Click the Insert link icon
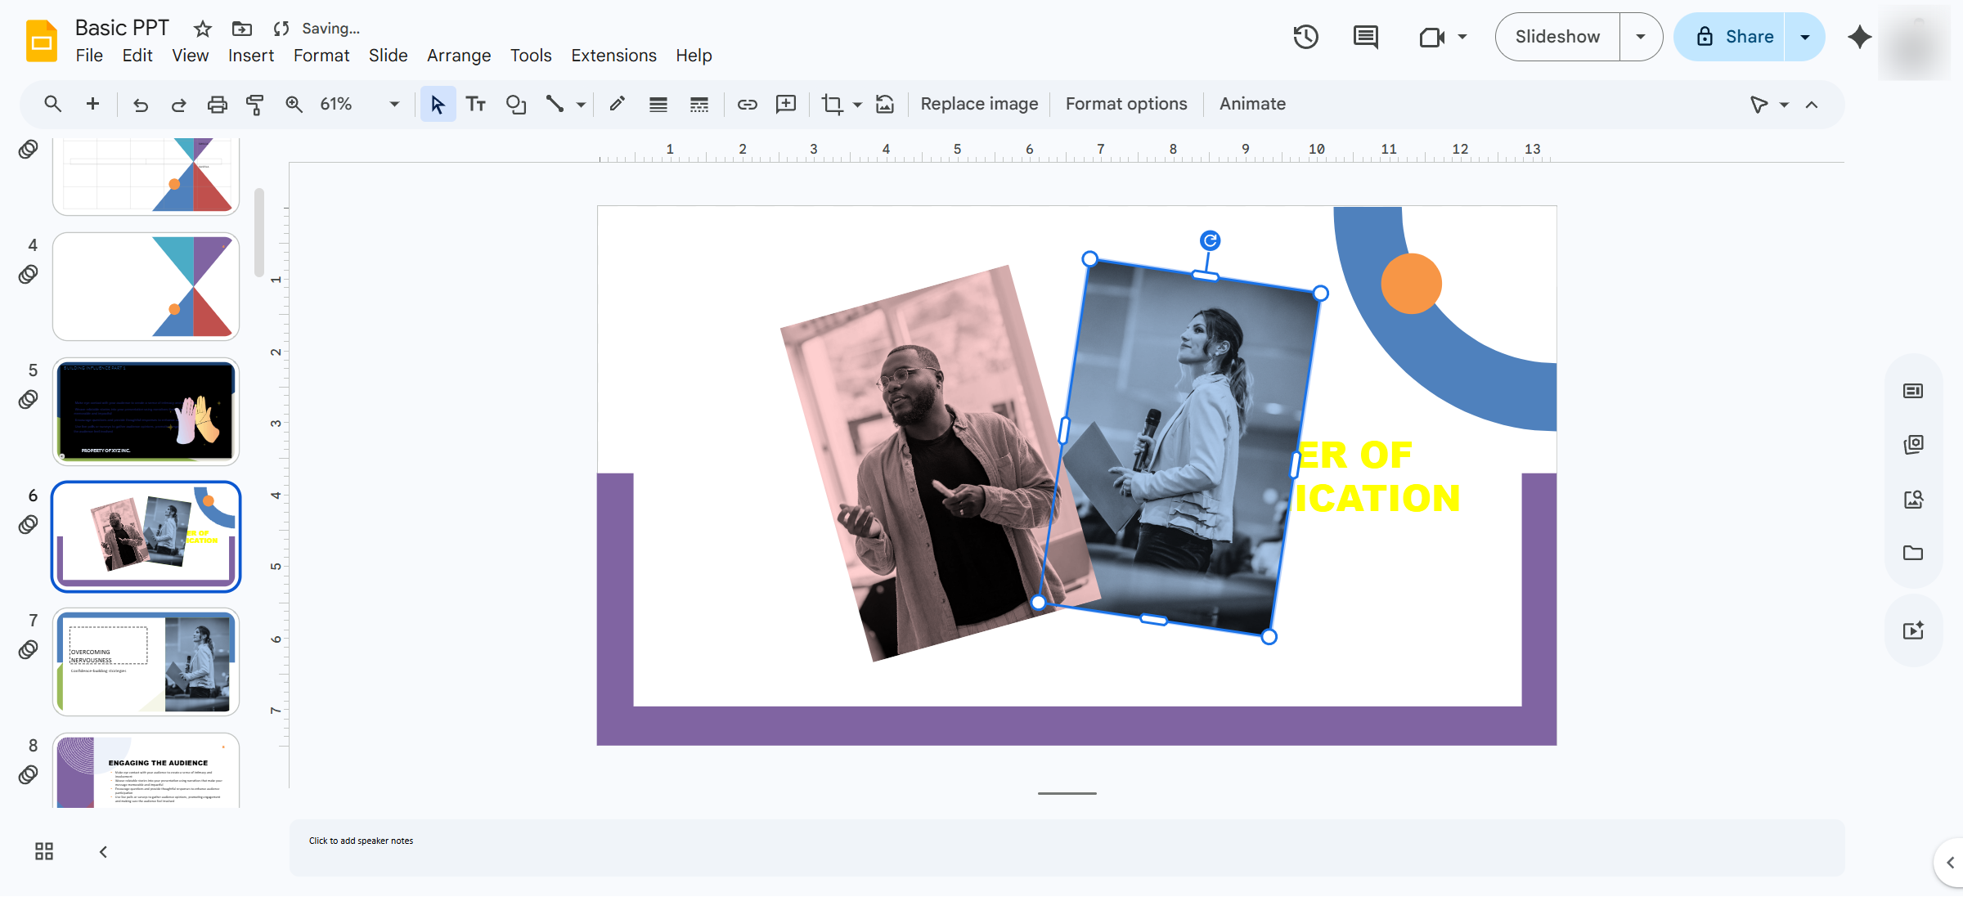The height and width of the screenshot is (897, 1963). pyautogui.click(x=747, y=104)
